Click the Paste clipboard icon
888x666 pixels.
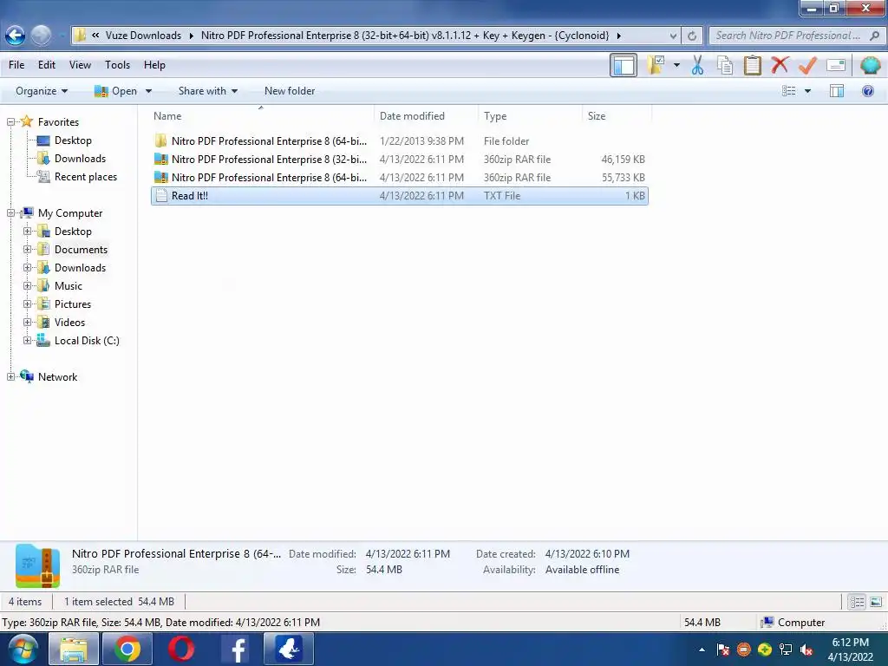pyautogui.click(x=752, y=65)
